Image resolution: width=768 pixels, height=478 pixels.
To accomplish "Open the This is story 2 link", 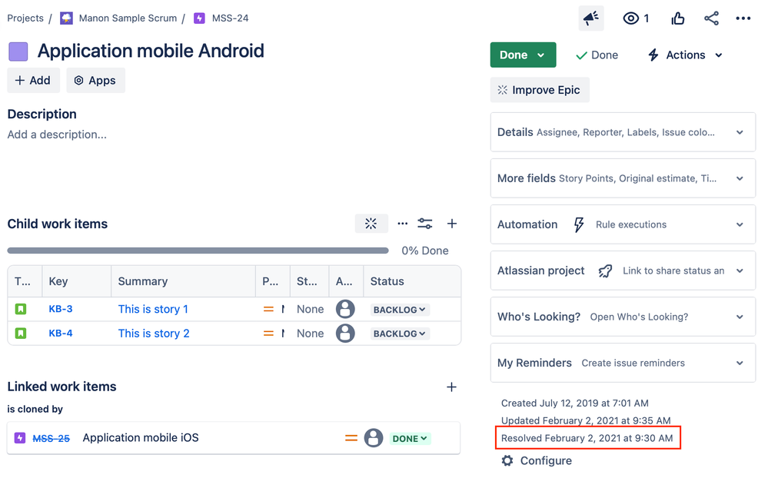I will (154, 333).
